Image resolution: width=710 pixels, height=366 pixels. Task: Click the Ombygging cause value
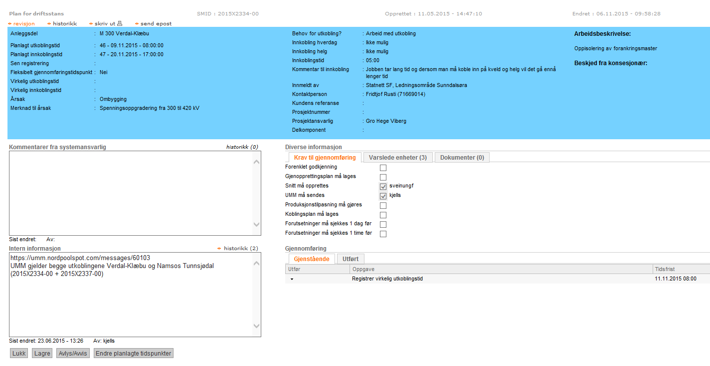click(x=113, y=99)
